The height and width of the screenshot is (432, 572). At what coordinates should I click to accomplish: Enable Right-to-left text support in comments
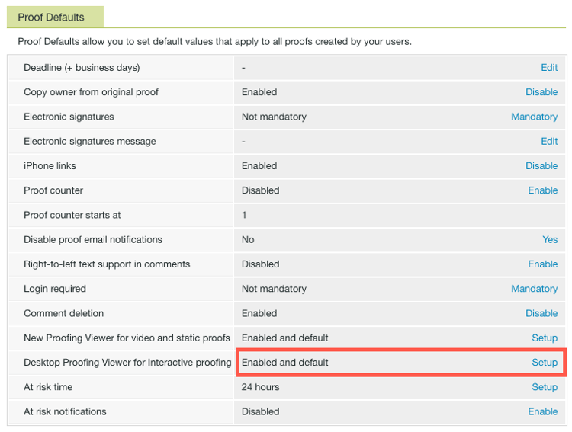(x=542, y=264)
